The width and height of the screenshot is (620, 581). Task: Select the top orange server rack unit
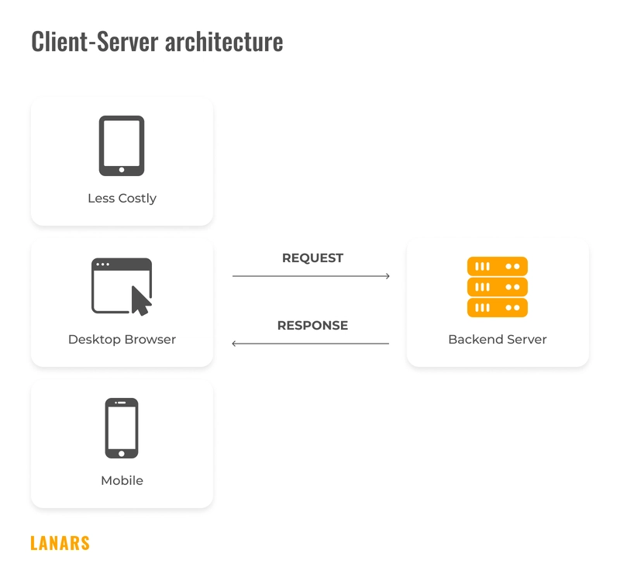point(497,266)
